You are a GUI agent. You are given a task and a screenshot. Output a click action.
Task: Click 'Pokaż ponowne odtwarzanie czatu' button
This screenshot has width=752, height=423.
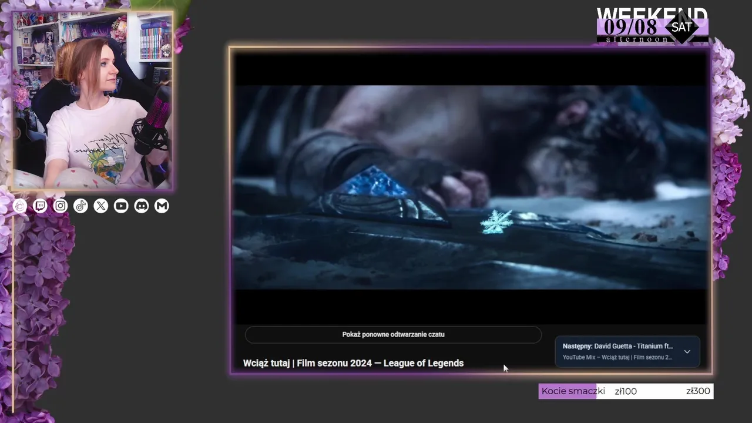(393, 334)
